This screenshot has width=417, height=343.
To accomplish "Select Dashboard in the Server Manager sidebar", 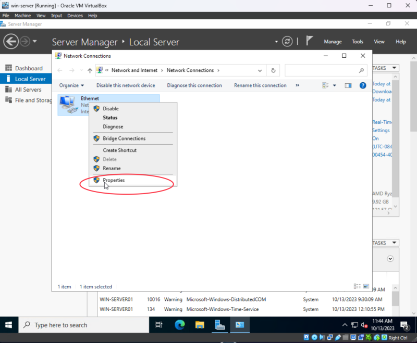I will 29,68.
